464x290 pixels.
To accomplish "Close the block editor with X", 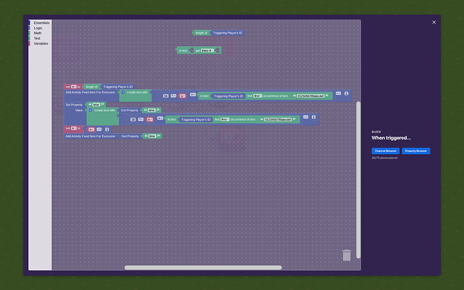I will pos(434,22).
